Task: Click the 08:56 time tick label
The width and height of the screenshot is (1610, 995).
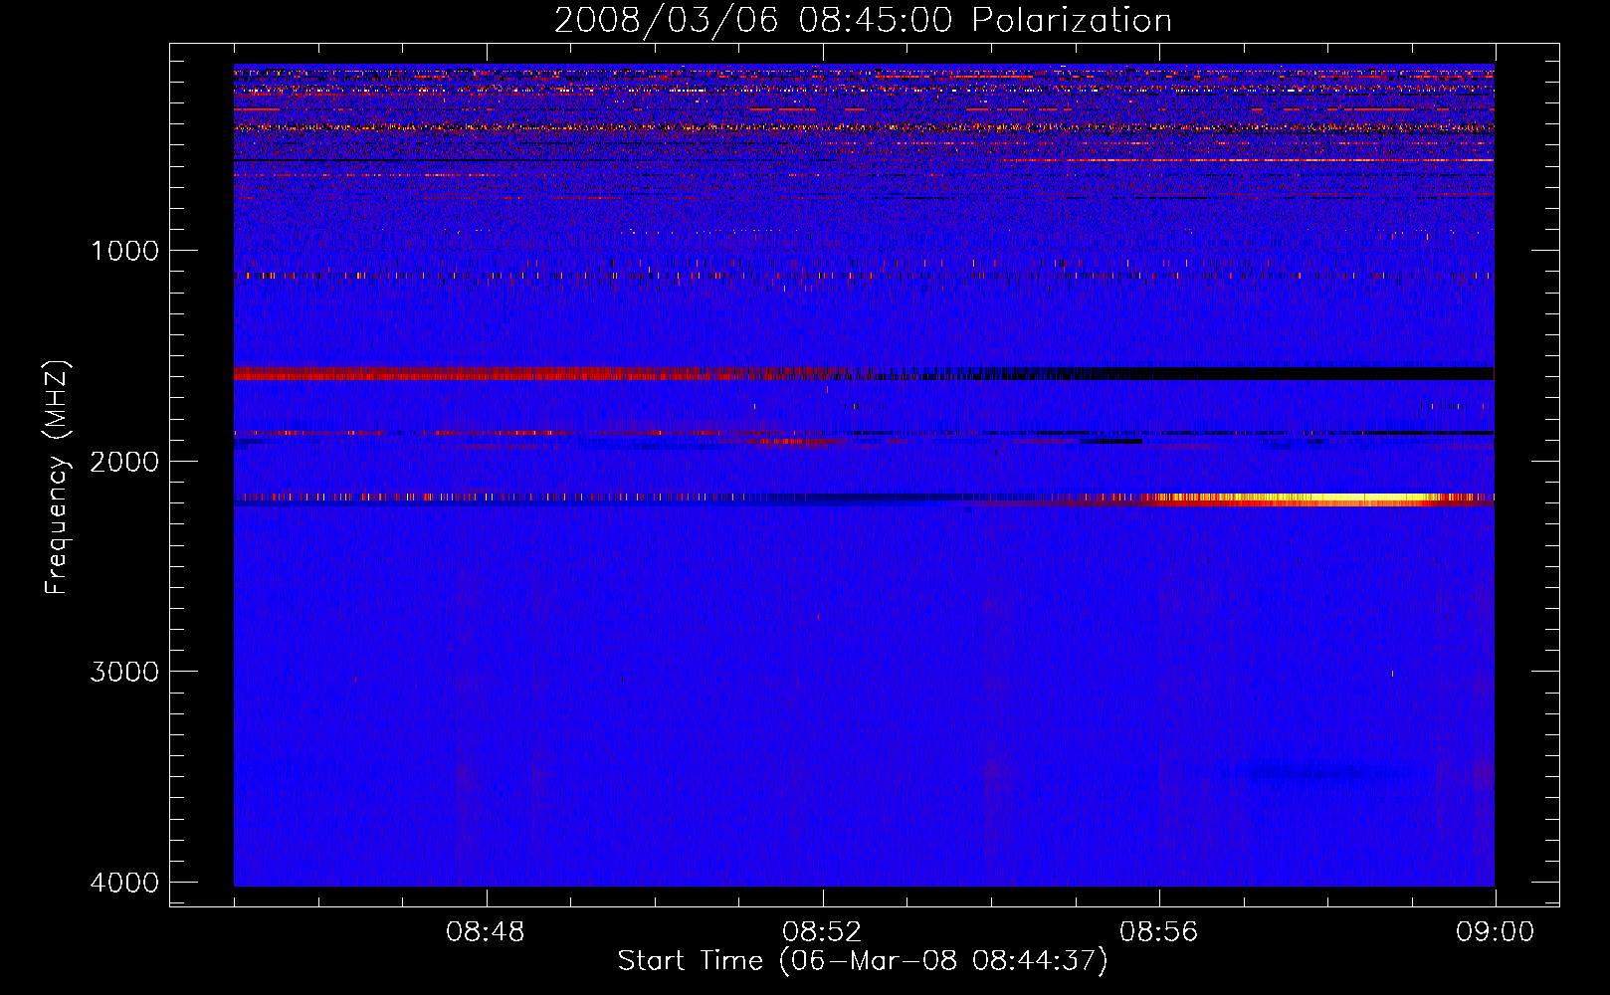Action: coord(1158,932)
